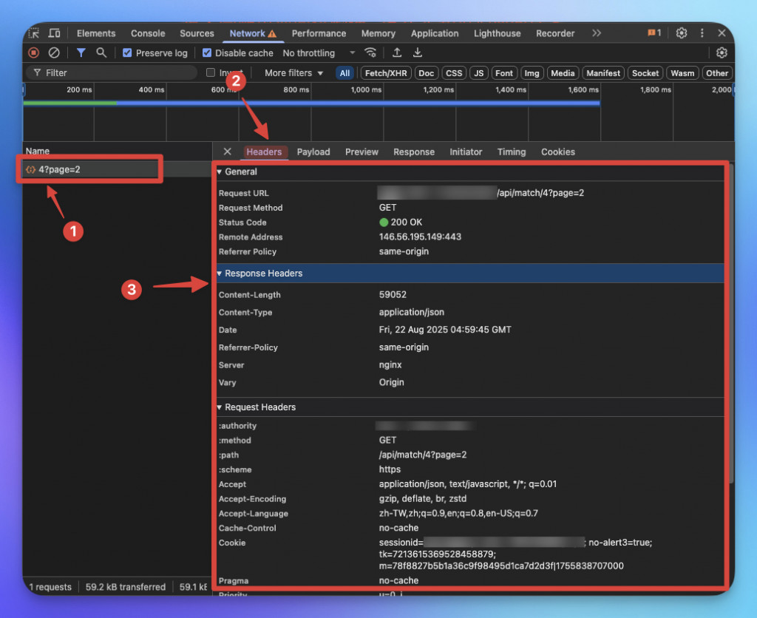Open the Recorder panel
Screen dimensions: 757x618
(x=555, y=33)
